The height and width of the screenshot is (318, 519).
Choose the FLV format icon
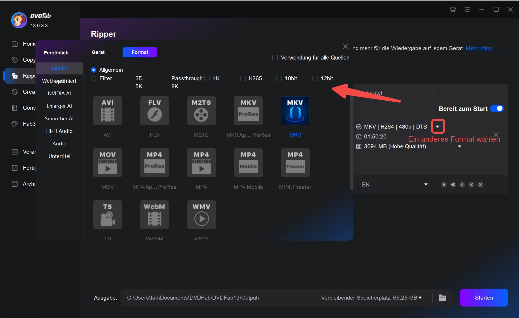click(154, 111)
